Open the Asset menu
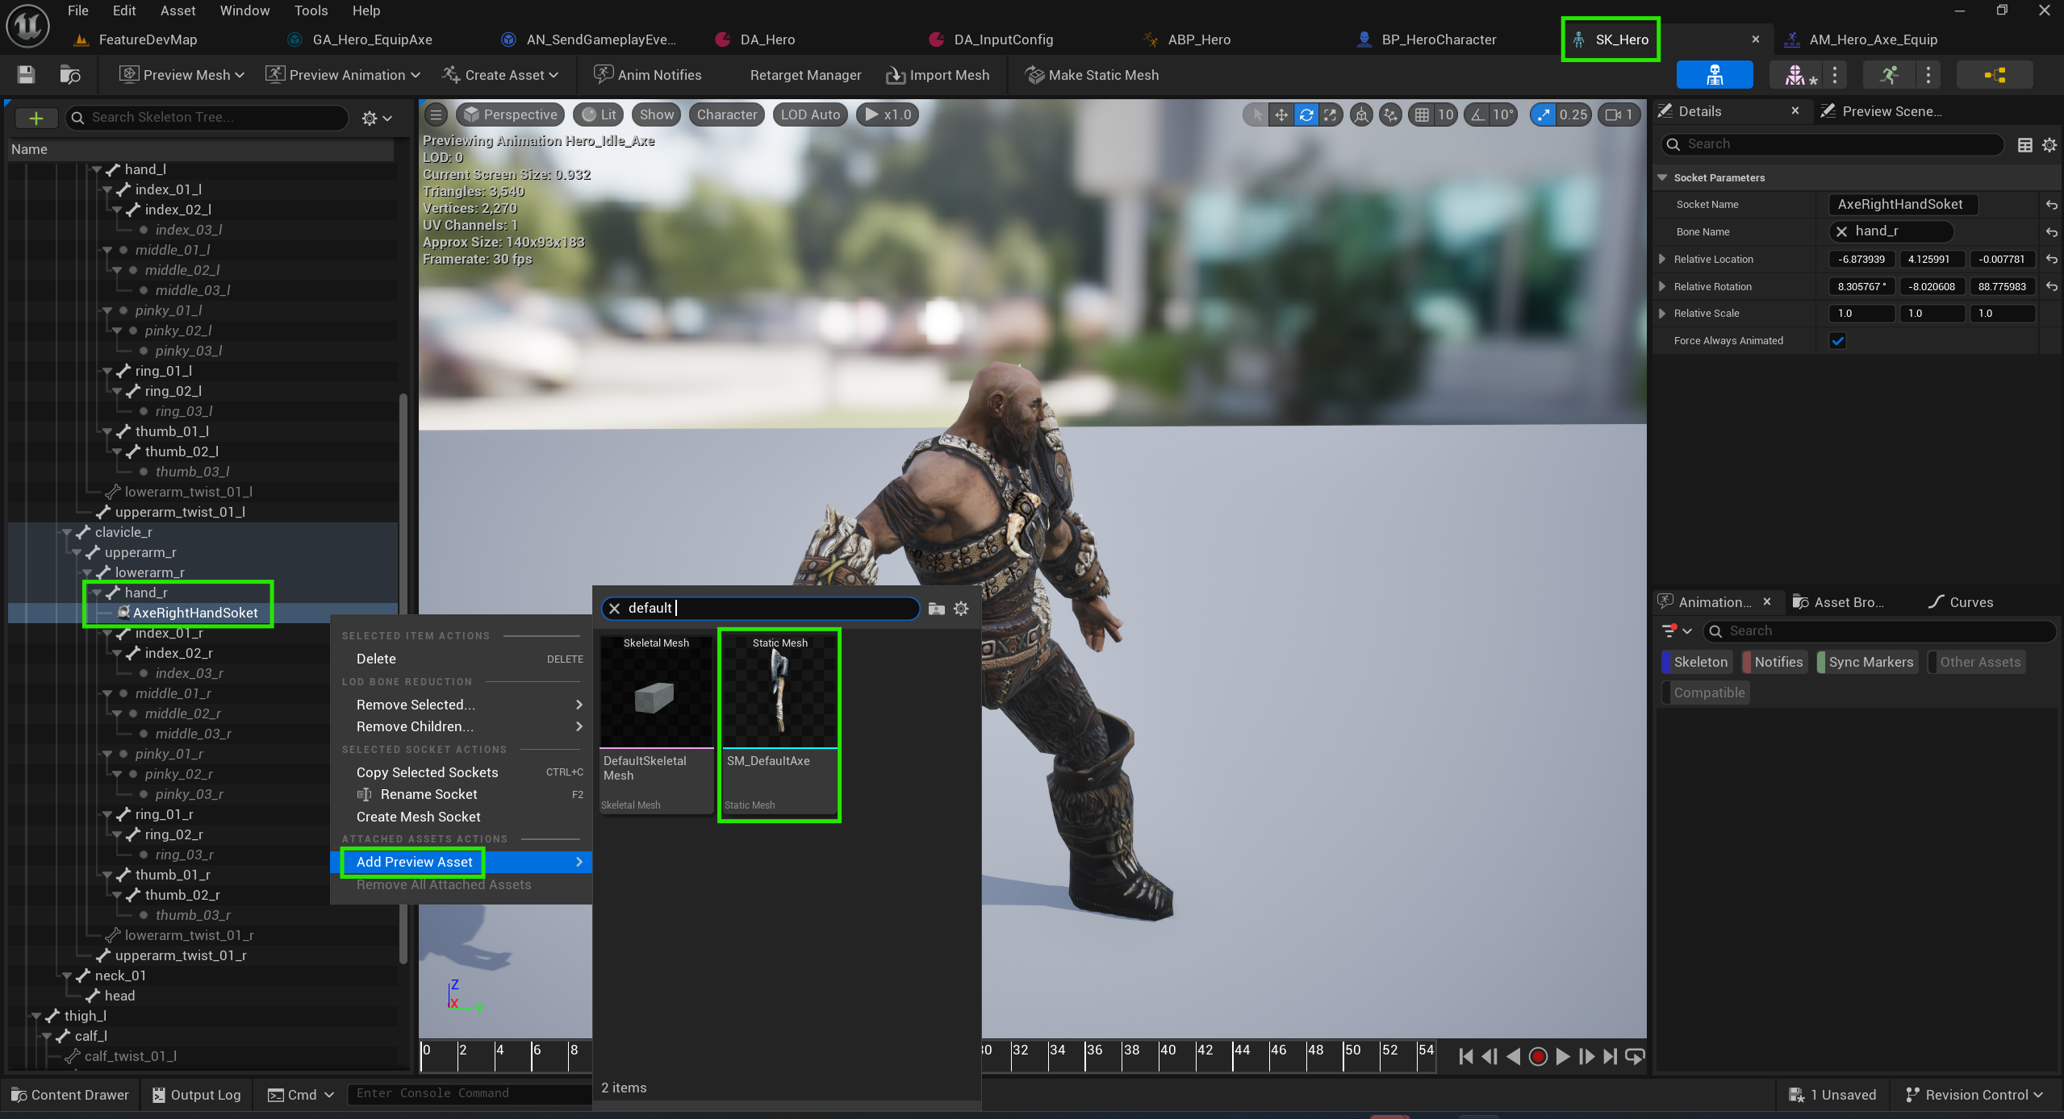Screen dimensions: 2064x1119 click(x=178, y=10)
